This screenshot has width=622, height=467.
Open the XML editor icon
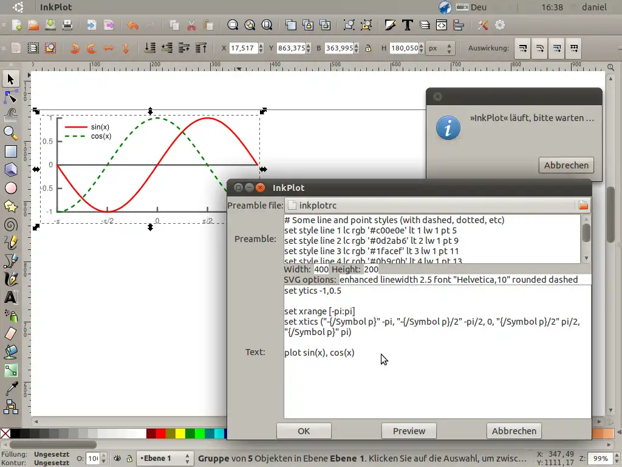442,26
